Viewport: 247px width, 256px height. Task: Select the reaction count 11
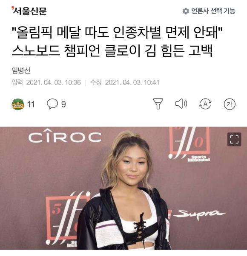coord(31,104)
